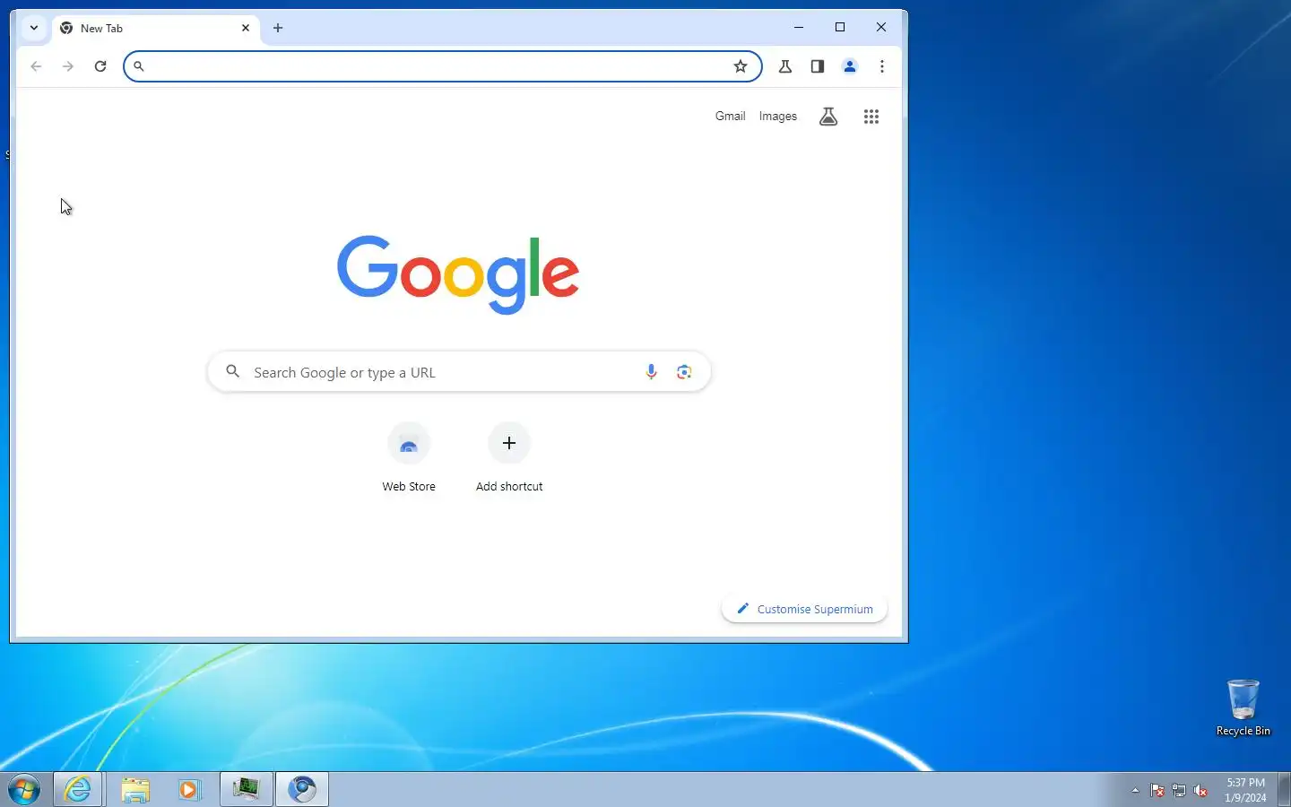
Task: Open the Windows Start menu
Action: (24, 790)
